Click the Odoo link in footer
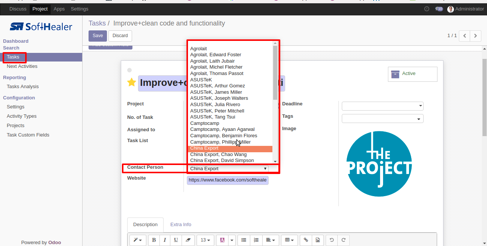The image size is (487, 246). tap(55, 243)
